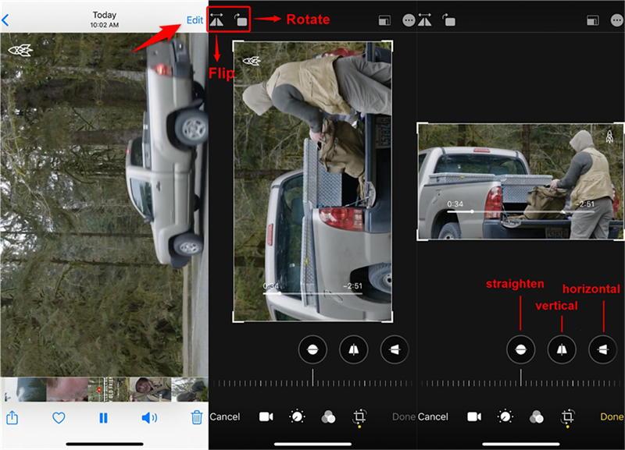Click the Flip icon inside the red box

[218, 20]
